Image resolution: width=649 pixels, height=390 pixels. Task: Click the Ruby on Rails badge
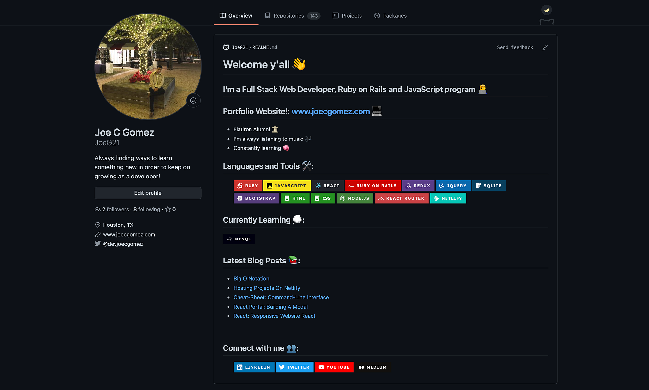[x=373, y=186]
